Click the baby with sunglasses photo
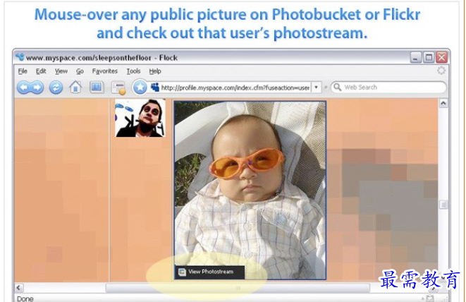Screen dimensions: 466x302 [x=250, y=191]
